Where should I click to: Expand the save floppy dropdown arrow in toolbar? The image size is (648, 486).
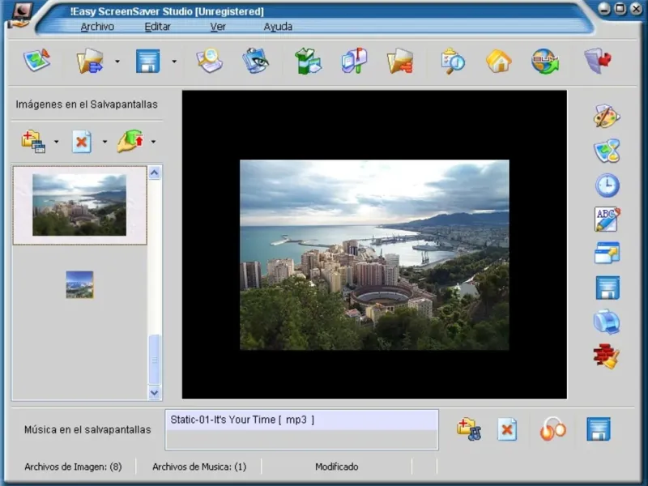[174, 62]
